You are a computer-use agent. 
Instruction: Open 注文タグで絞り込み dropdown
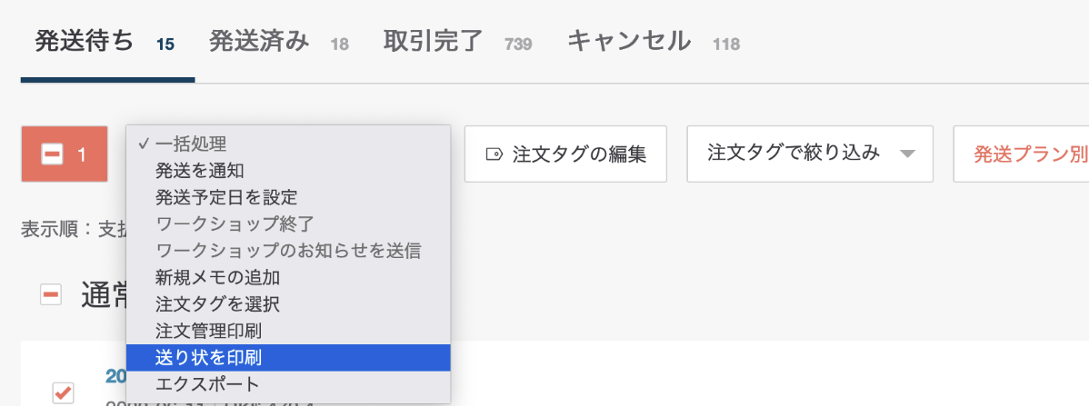[810, 154]
